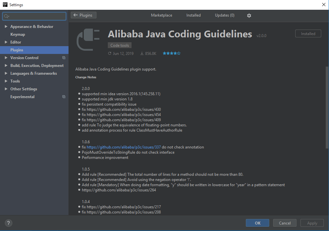Viewport: 329px width, 231px height.
Task: Open the Updates (0) tab
Action: click(x=224, y=15)
